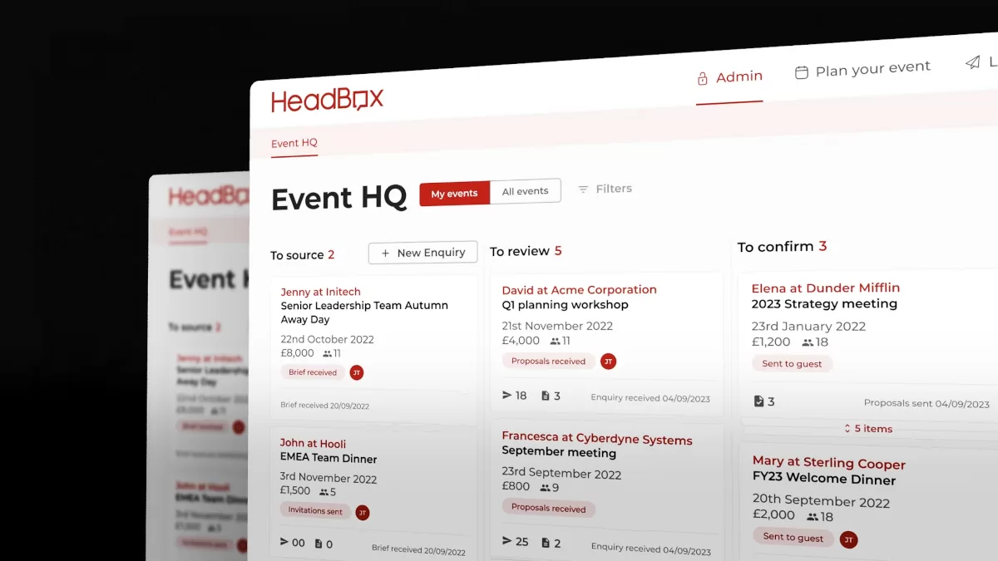Select the Event HQ tab in the front window
This screenshot has height=561, width=998.
(x=294, y=143)
